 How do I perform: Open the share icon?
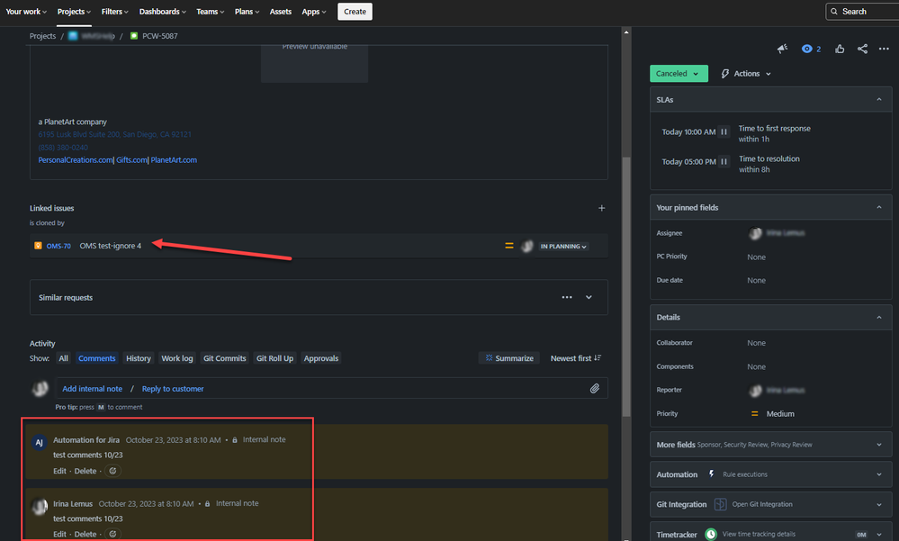pos(862,49)
